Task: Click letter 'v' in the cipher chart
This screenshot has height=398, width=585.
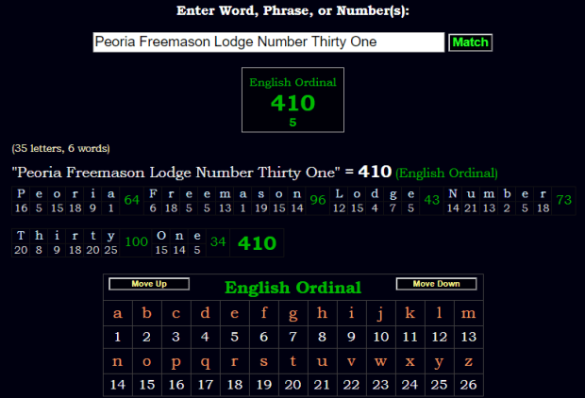Action: click(351, 361)
